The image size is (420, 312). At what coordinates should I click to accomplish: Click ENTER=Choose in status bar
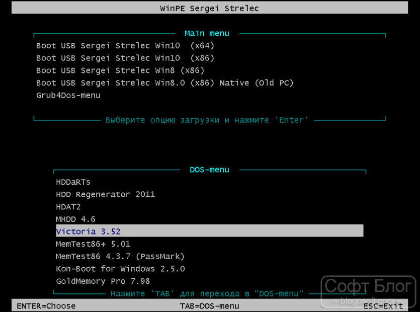[46, 306]
